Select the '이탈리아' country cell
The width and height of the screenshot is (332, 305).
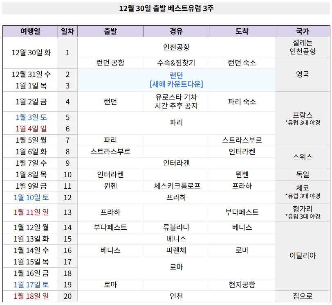click(303, 256)
